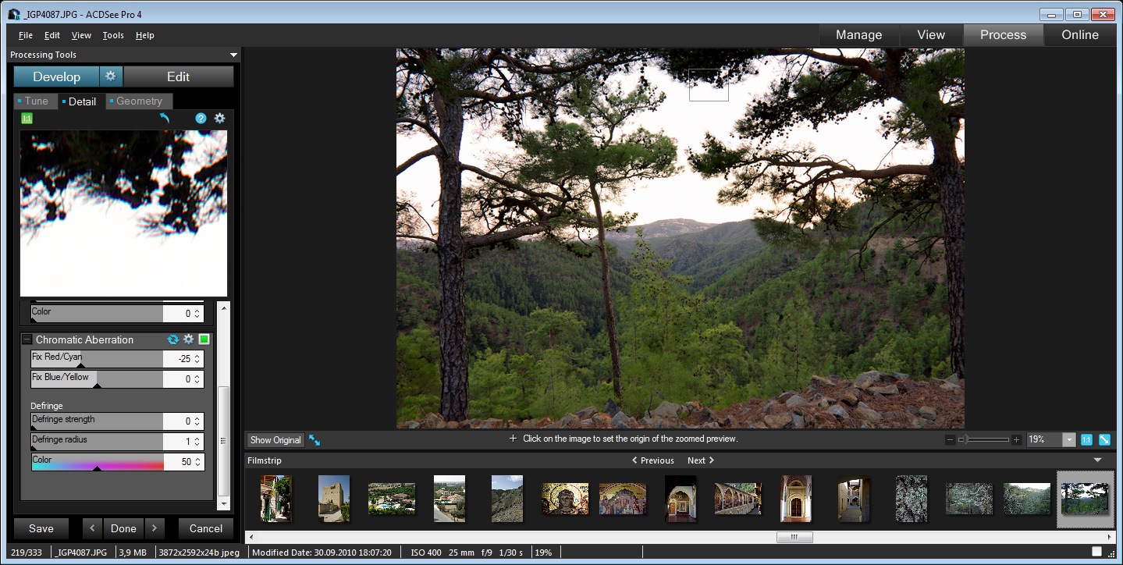This screenshot has height=565, width=1123.
Task: Click actual size 1:1 icon by zoom dropdown
Action: tap(1086, 440)
